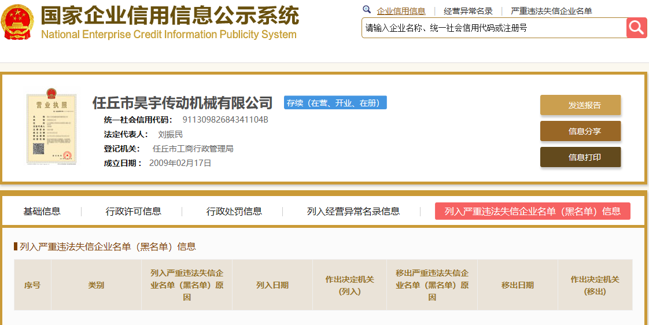The height and width of the screenshot is (325, 649).
Task: Switch to the 基础信息 tab
Action: (x=42, y=211)
